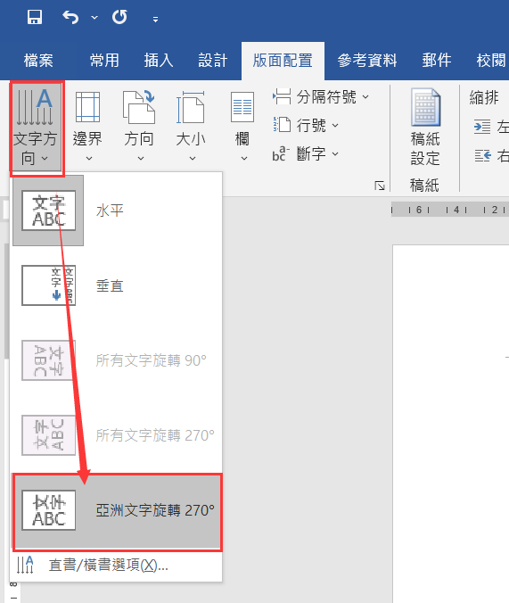Click the Redo icon in title bar
Screen dimensions: 509x603
click(x=119, y=17)
